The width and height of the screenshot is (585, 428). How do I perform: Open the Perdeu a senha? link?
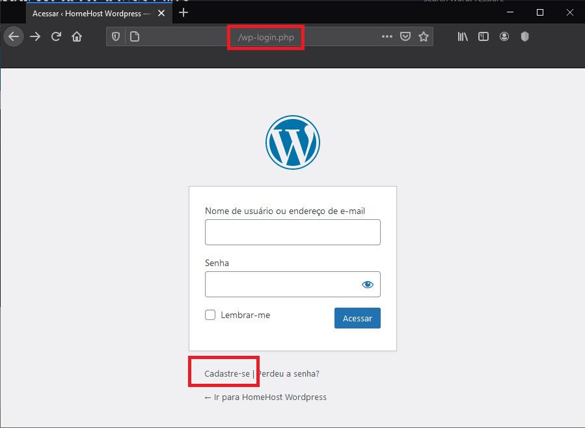click(x=288, y=373)
